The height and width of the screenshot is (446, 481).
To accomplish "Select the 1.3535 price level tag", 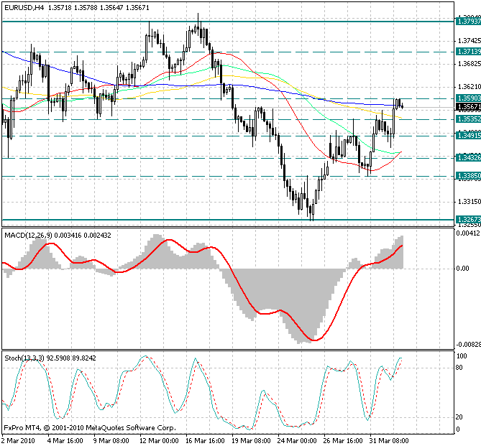I will click(468, 119).
